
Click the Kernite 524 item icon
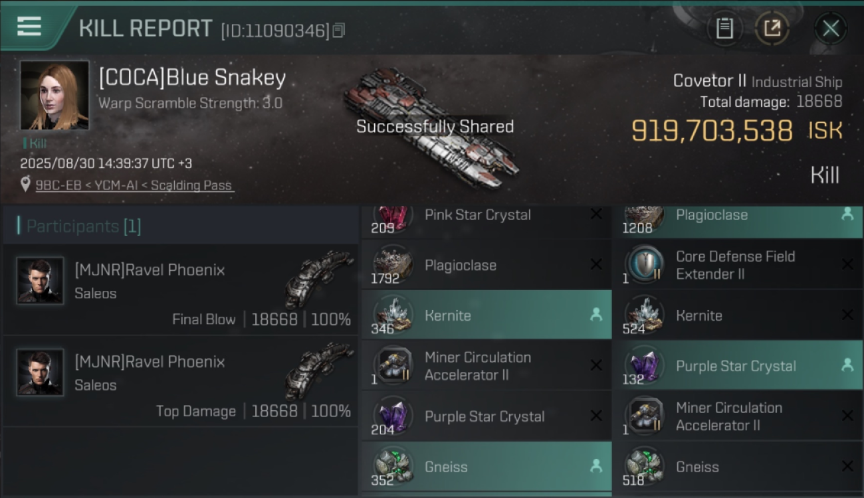tap(644, 315)
